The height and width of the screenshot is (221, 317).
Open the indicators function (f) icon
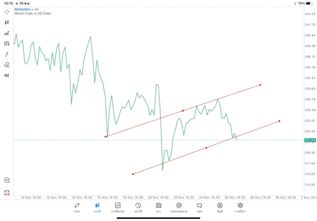pyautogui.click(x=7, y=54)
